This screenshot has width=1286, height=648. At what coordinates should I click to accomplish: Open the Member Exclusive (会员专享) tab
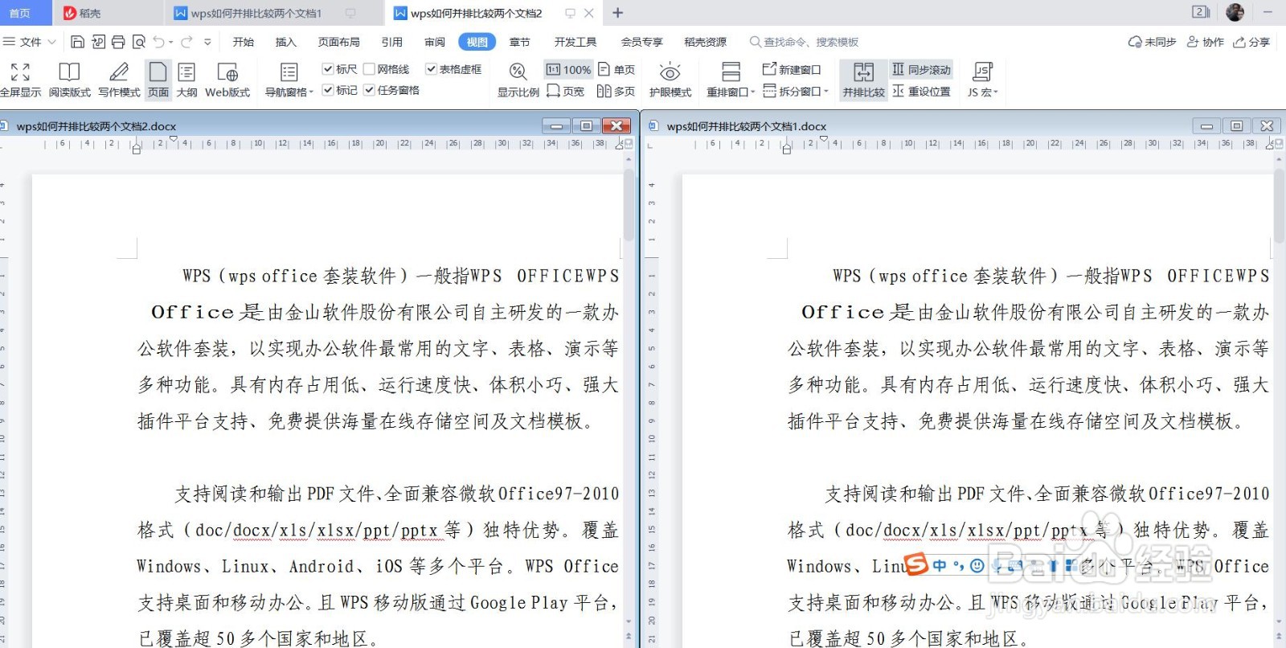[x=641, y=42]
